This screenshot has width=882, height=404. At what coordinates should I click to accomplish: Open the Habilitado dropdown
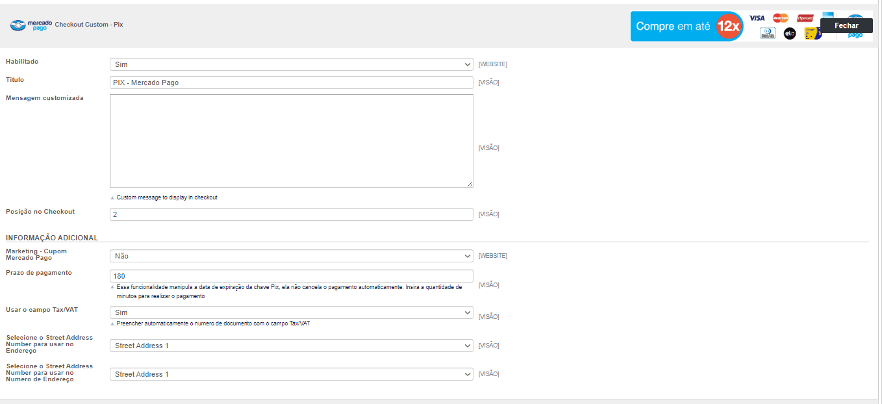292,64
